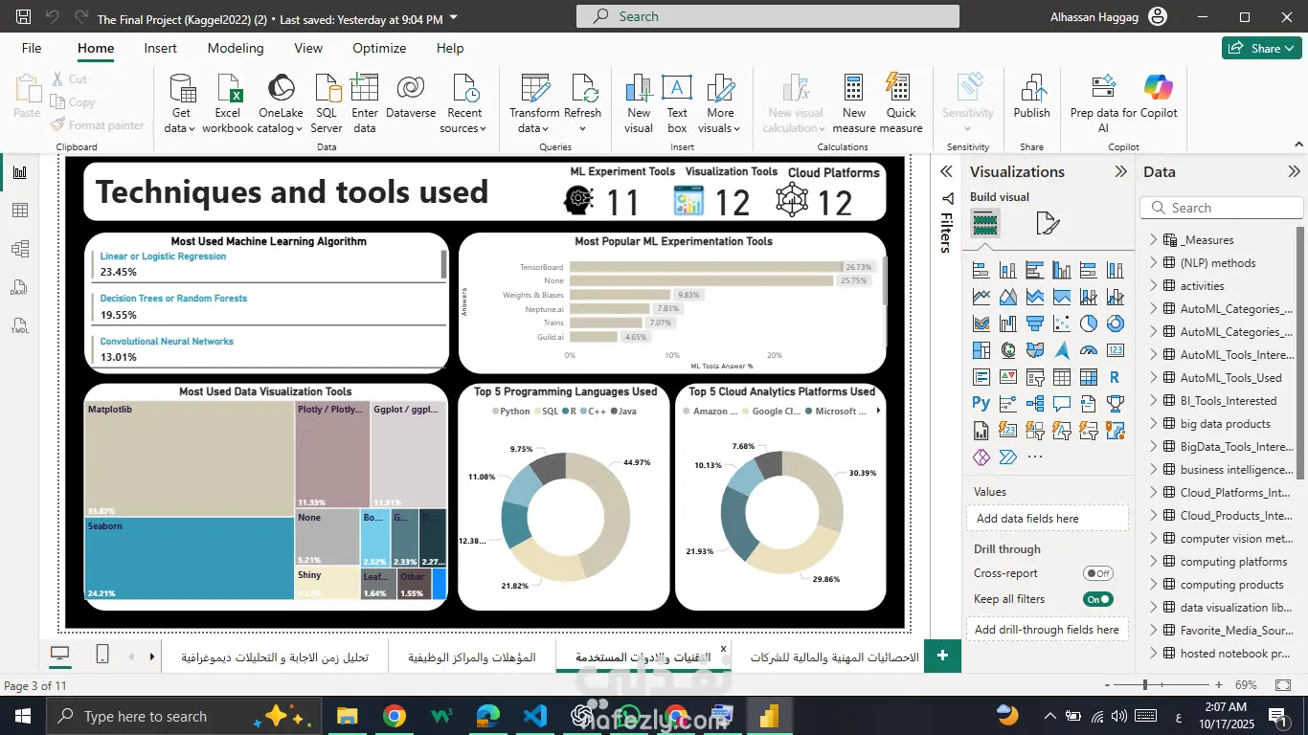Select the Funnel chart visual type
This screenshot has width=1308, height=735.
(1035, 323)
